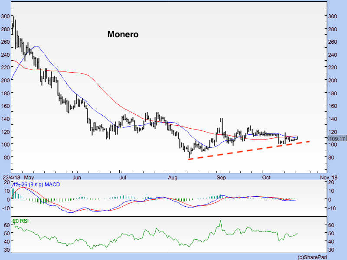Screen dimensions: 347x260
Task: Click the dashed red support trendline
Action: click(x=249, y=150)
